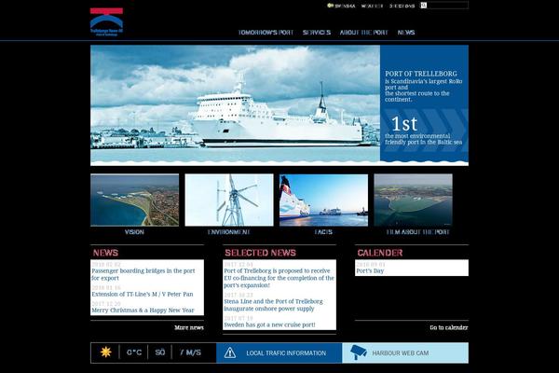Click the Facts label
The height and width of the screenshot is (373, 559).
click(323, 232)
